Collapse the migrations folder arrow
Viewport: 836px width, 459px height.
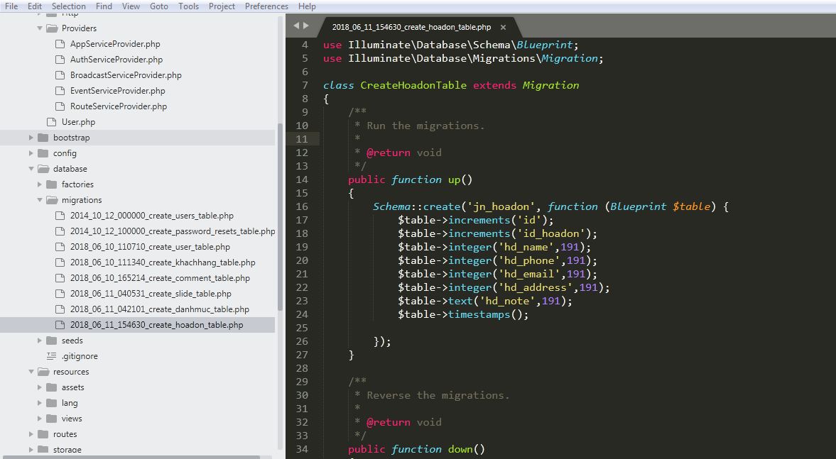[x=40, y=200]
